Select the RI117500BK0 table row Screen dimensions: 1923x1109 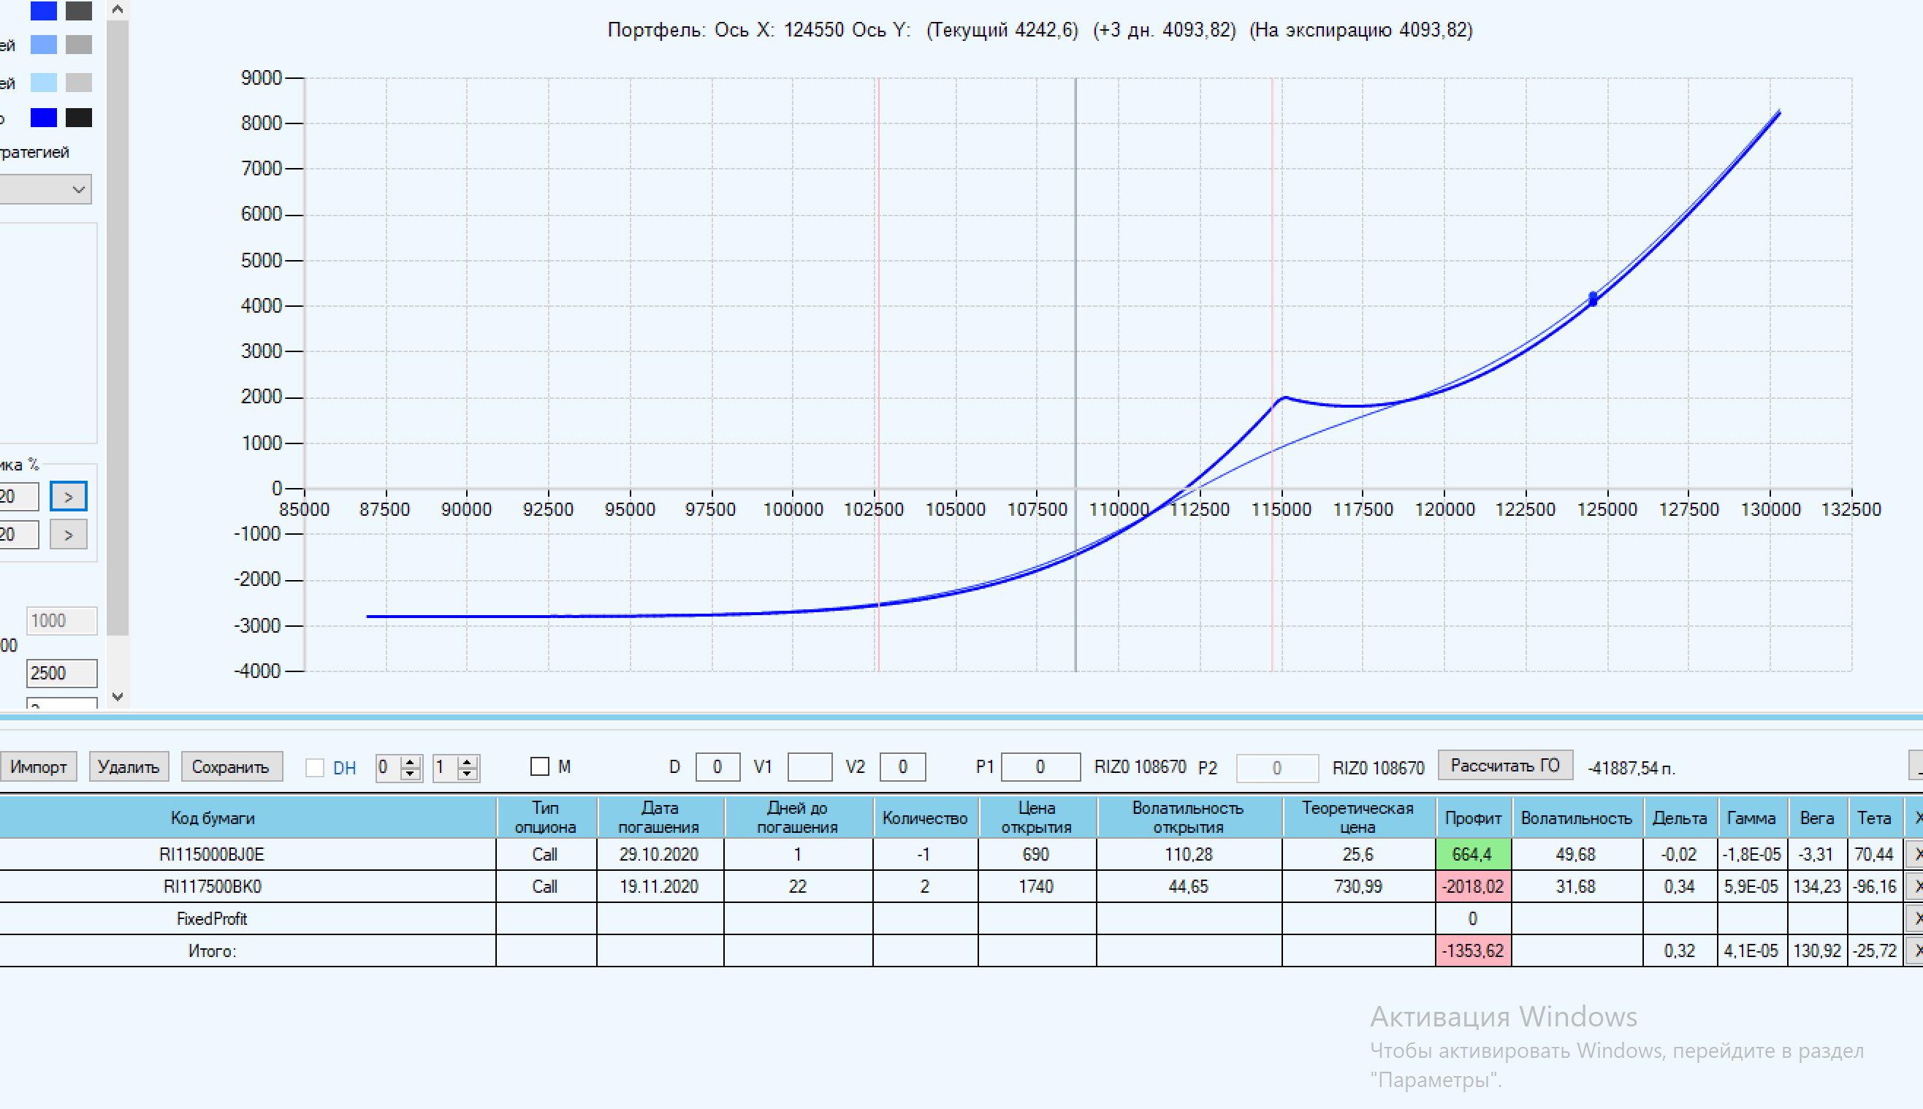[x=212, y=887]
